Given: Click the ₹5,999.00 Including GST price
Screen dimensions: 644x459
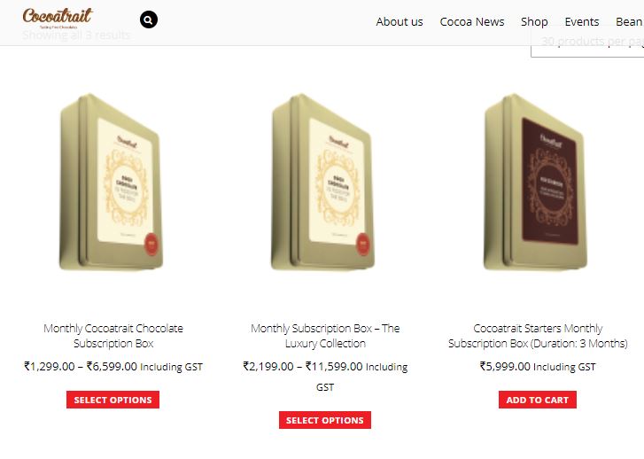Looking at the screenshot, I should coord(538,367).
